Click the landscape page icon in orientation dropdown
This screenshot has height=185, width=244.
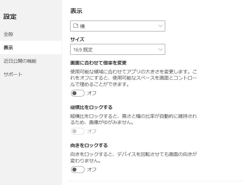(x=76, y=26)
